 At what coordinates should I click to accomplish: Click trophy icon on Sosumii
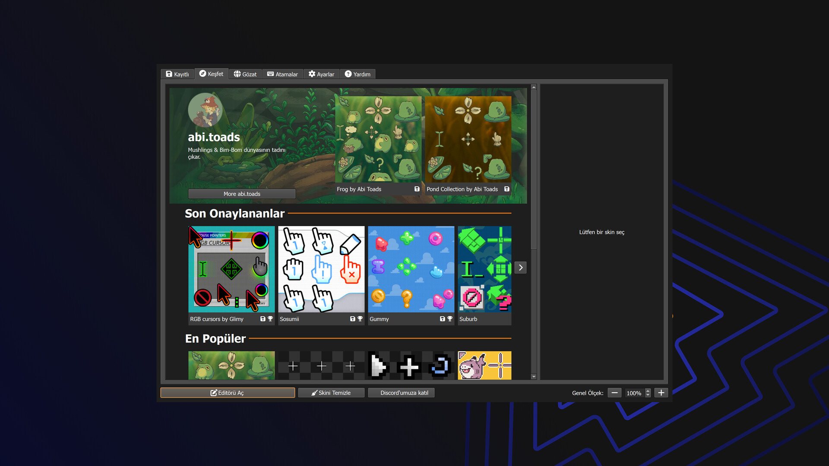(360, 319)
